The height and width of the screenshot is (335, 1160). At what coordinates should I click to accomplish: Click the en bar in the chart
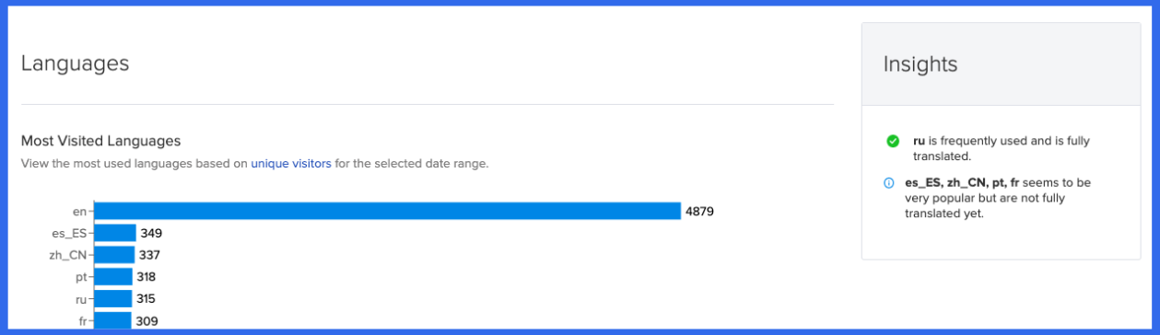point(388,211)
